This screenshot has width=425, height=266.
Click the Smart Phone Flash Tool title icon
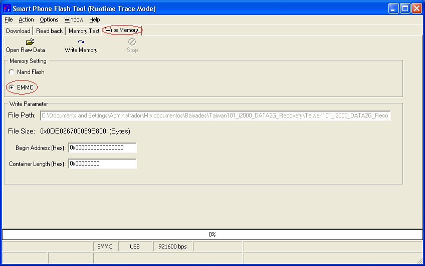pyautogui.click(x=7, y=8)
